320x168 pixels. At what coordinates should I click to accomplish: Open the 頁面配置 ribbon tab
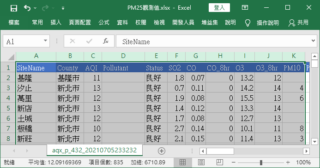click(80, 23)
